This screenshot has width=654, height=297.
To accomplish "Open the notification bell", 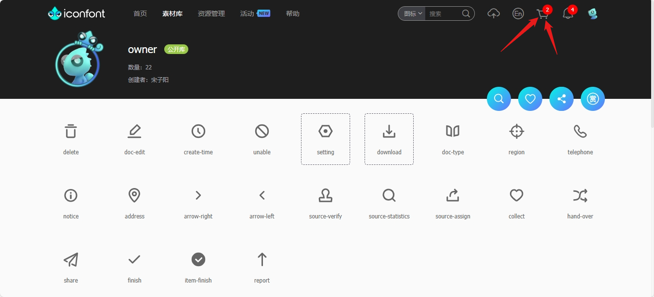I will [x=568, y=14].
